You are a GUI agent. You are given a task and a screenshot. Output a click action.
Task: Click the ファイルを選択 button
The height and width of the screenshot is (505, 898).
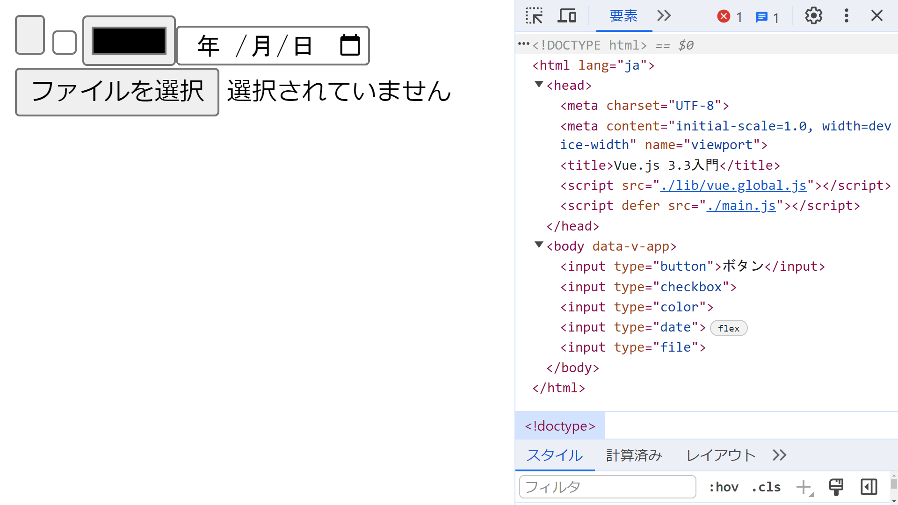click(117, 92)
